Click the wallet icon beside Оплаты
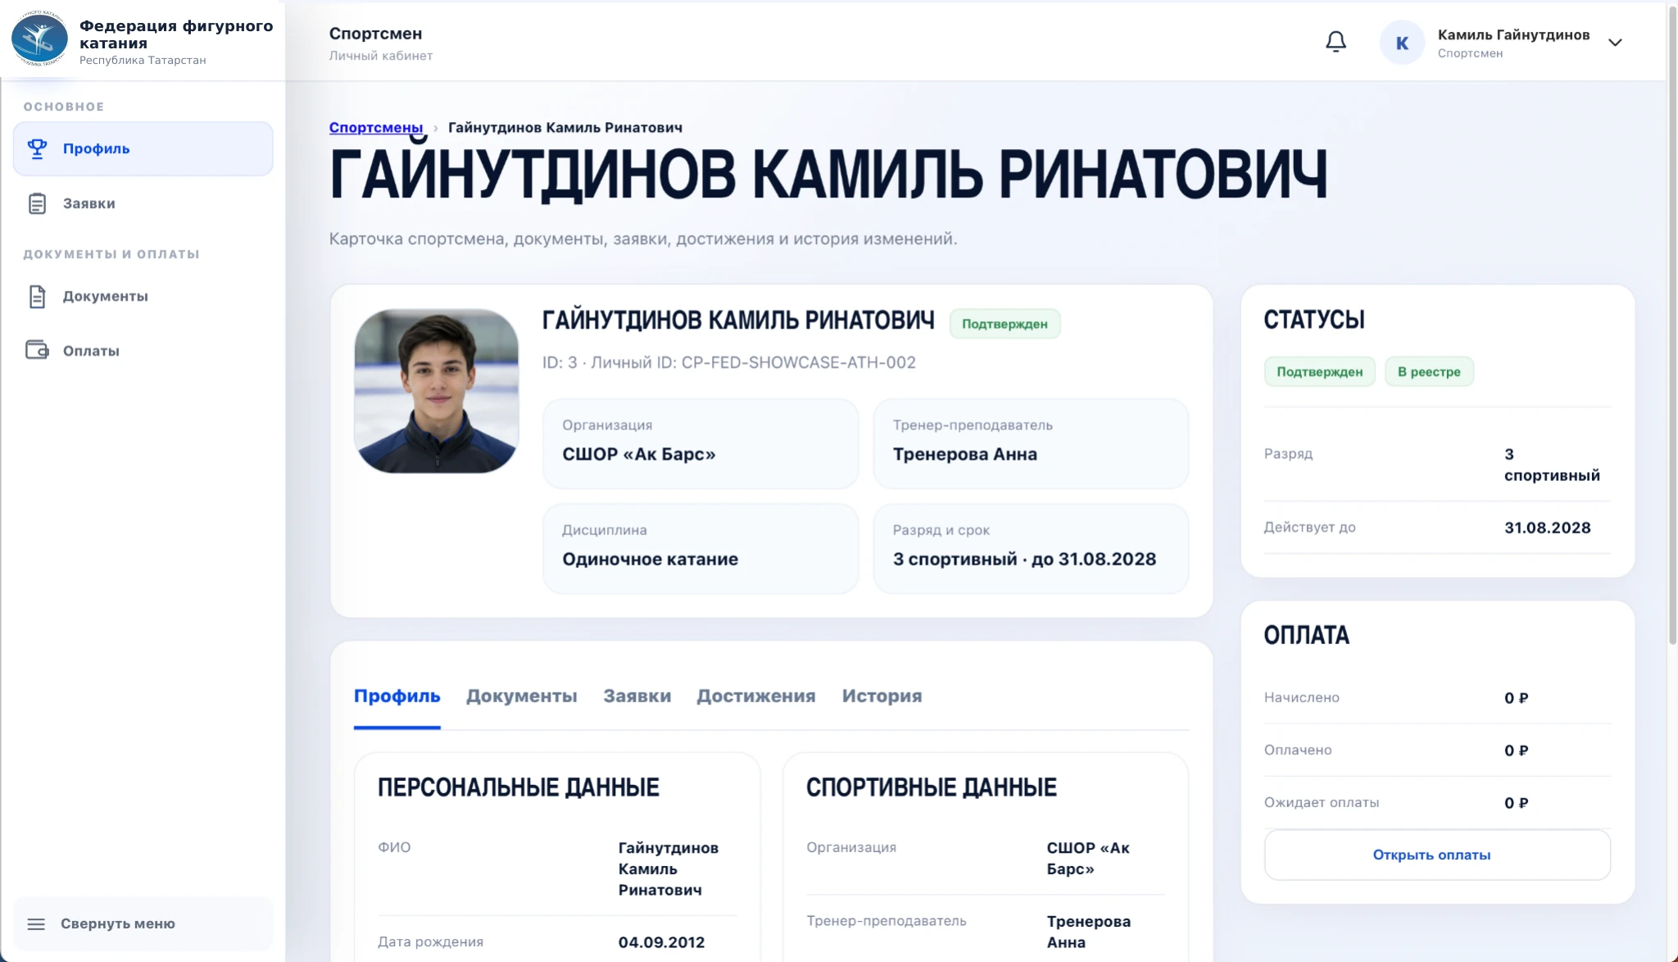1678x962 pixels. point(38,350)
